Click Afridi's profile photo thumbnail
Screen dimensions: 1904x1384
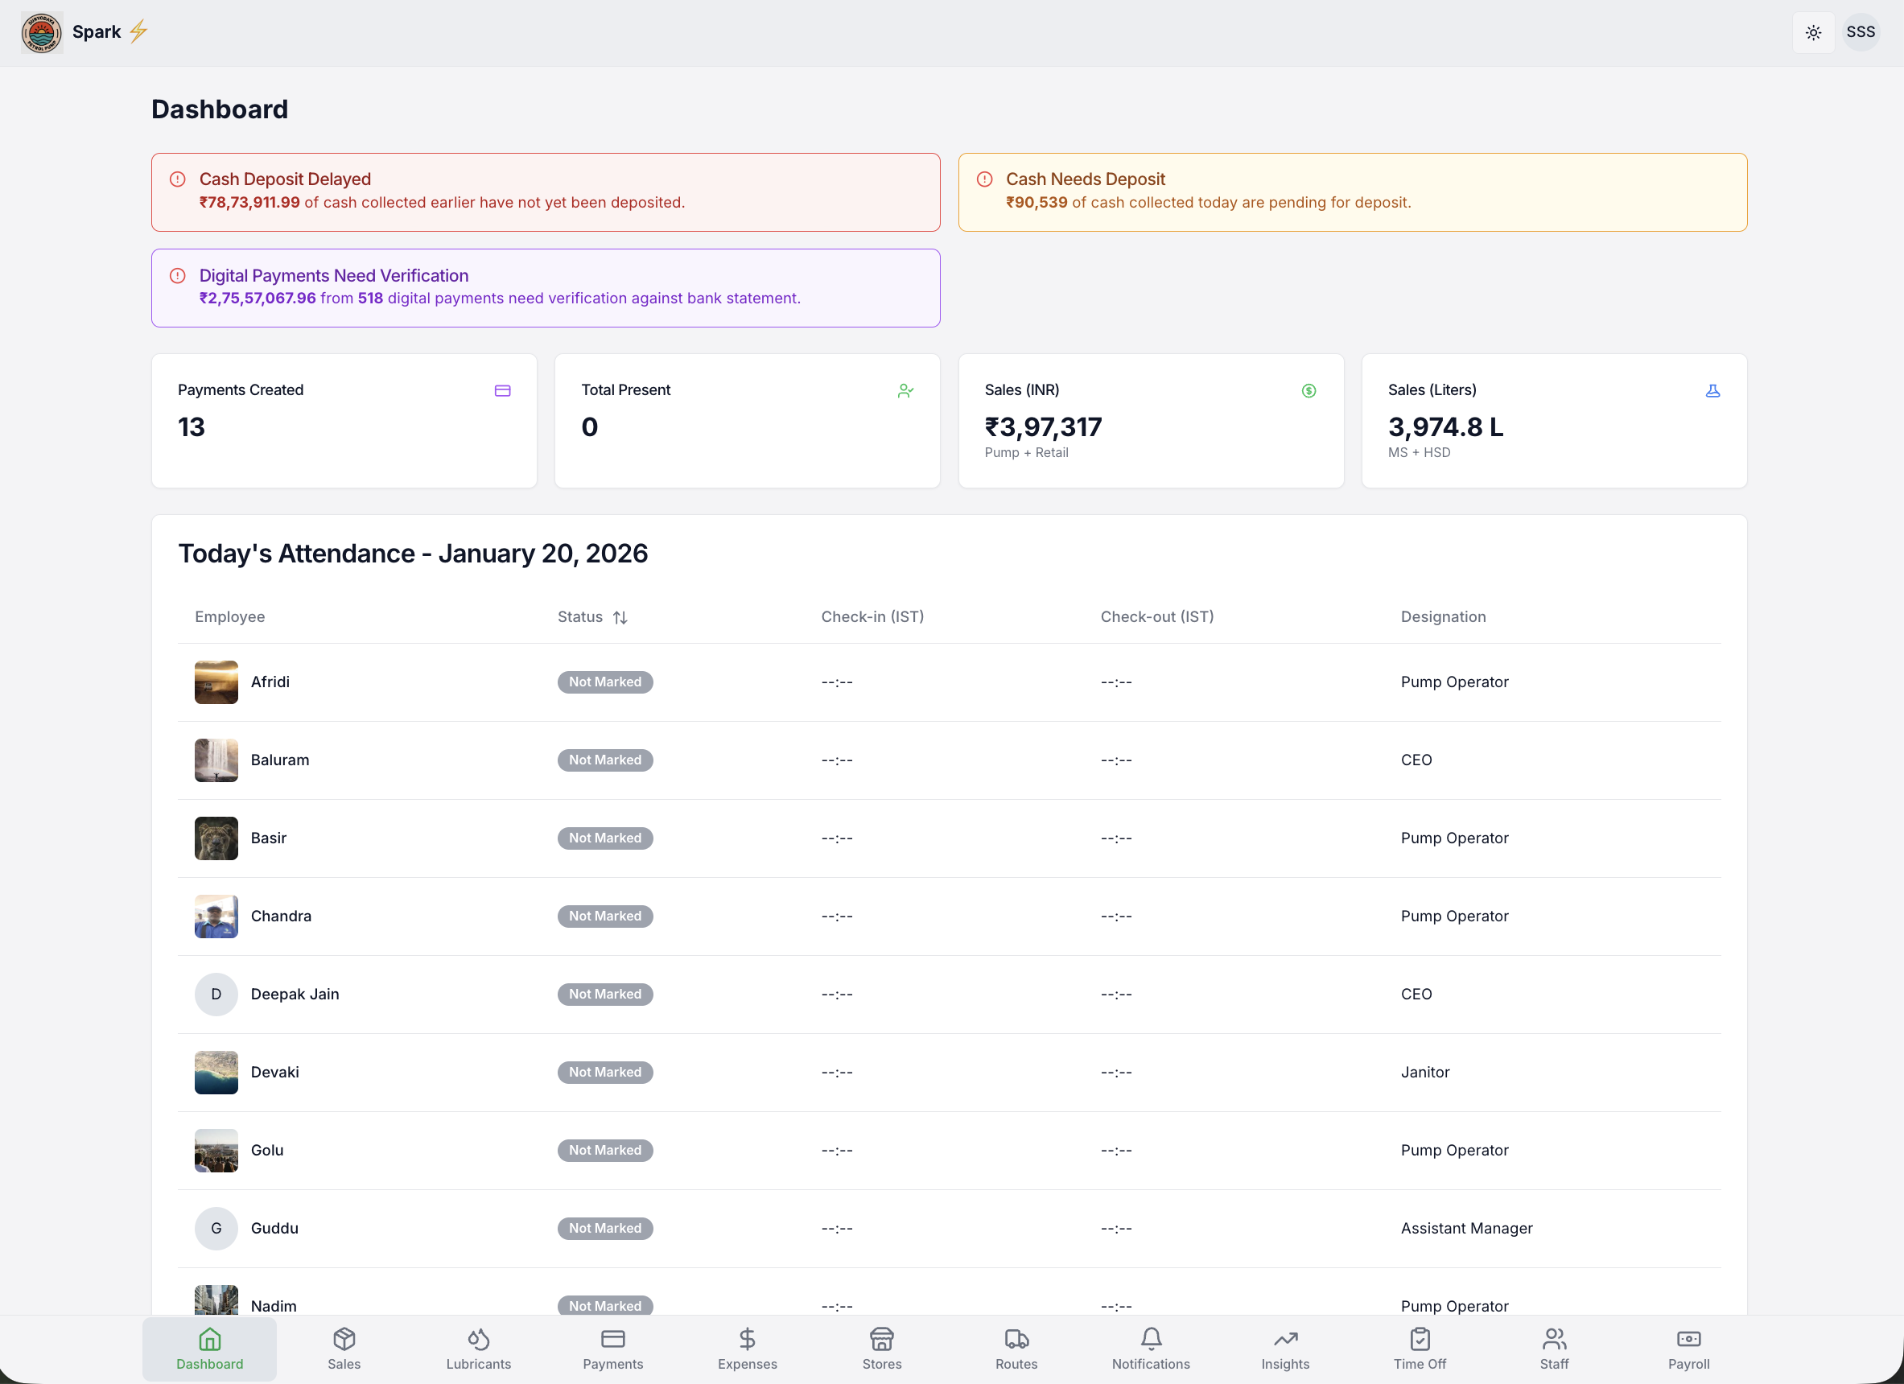(x=216, y=682)
